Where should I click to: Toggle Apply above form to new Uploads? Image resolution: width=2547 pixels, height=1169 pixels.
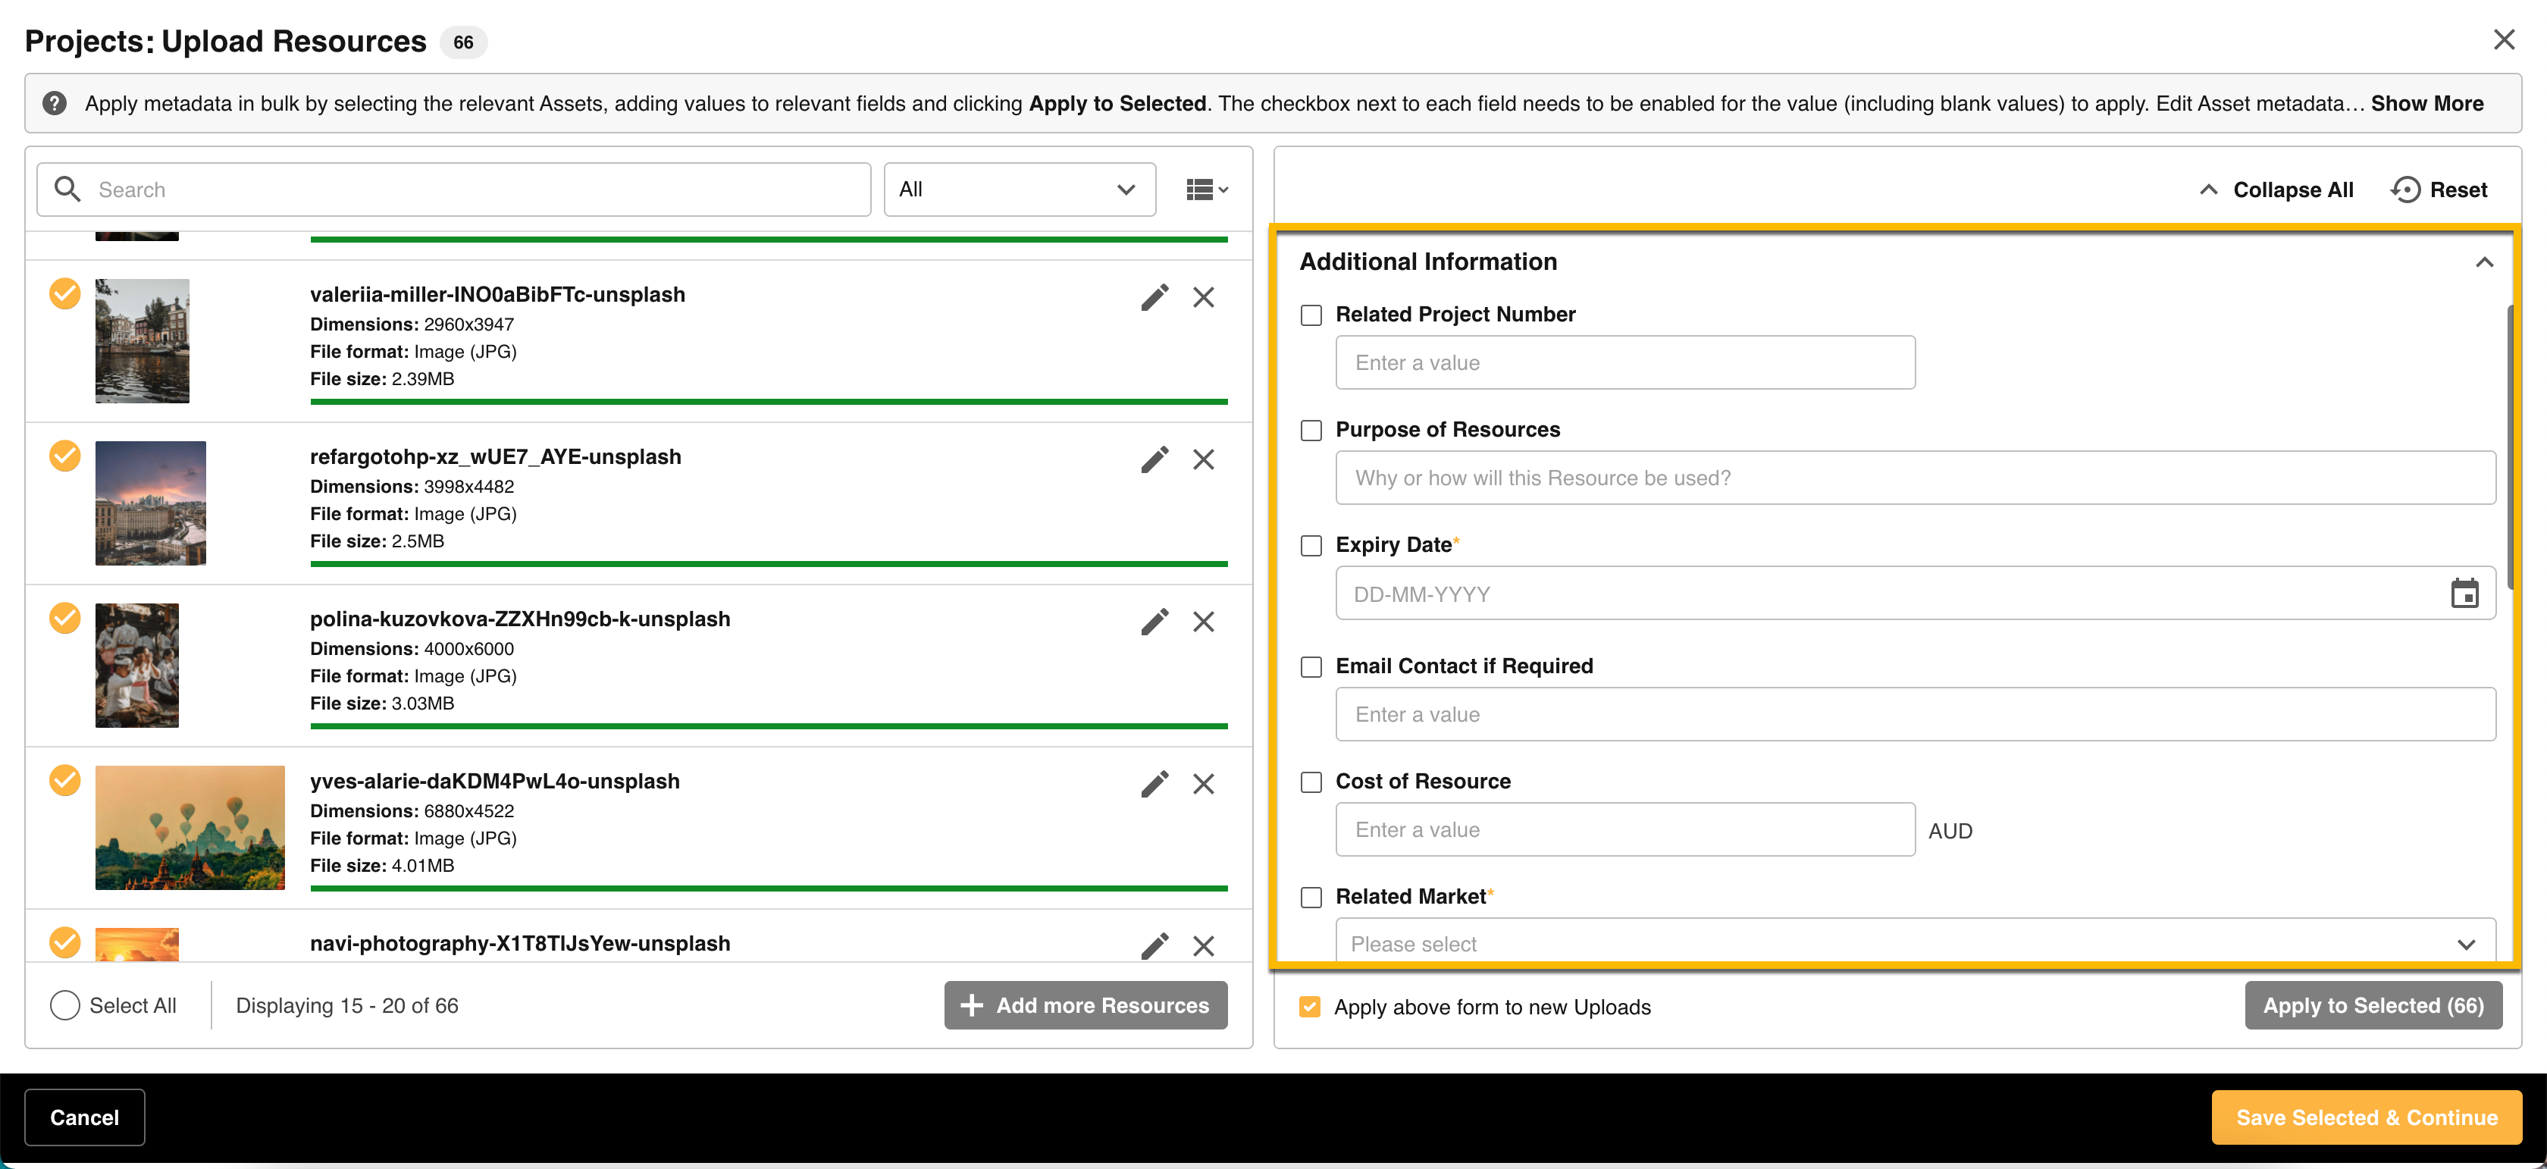coord(1310,1007)
